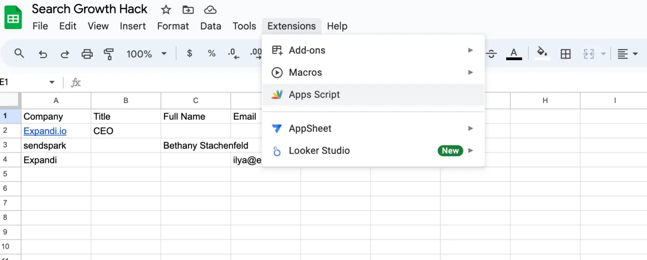Open the Help menu

pyautogui.click(x=337, y=26)
